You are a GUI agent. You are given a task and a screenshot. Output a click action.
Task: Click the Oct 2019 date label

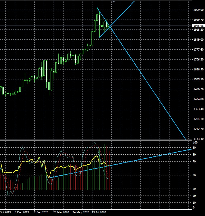click(5, 212)
